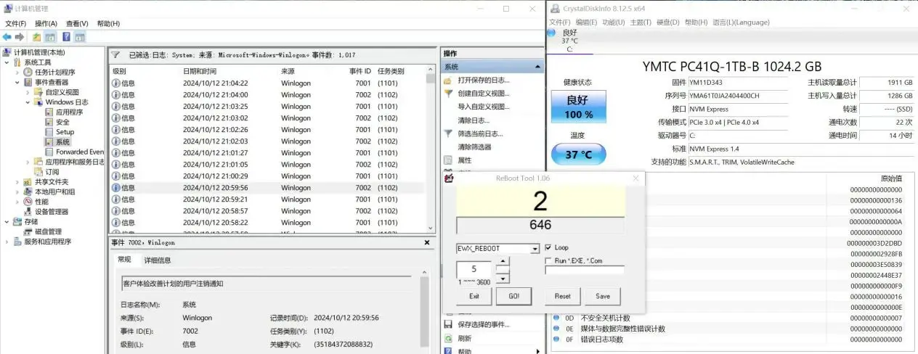Click the 订阅 icon in tree

coord(38,172)
